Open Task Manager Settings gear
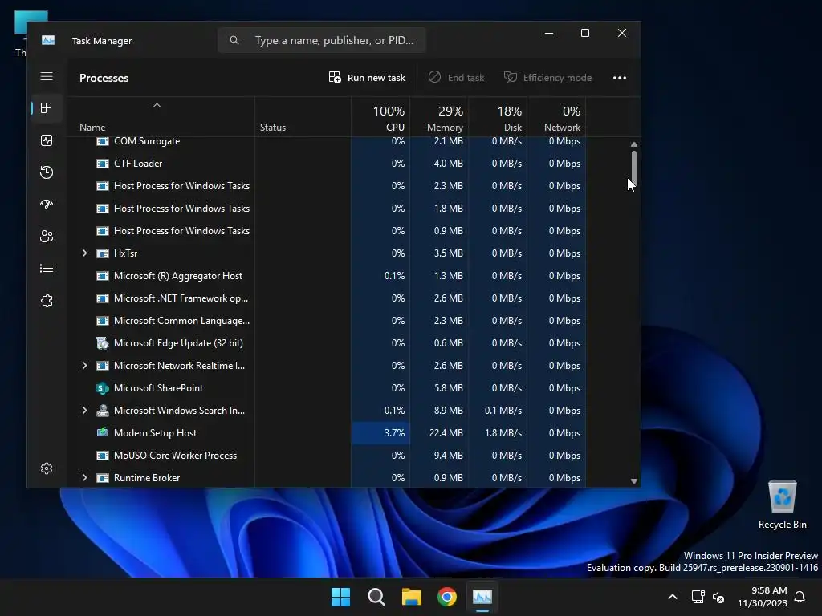The height and width of the screenshot is (616, 822). click(47, 468)
